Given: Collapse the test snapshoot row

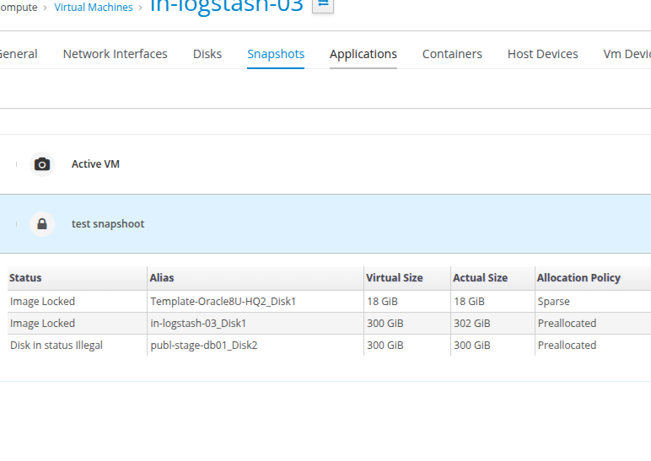Looking at the screenshot, I should [16, 224].
